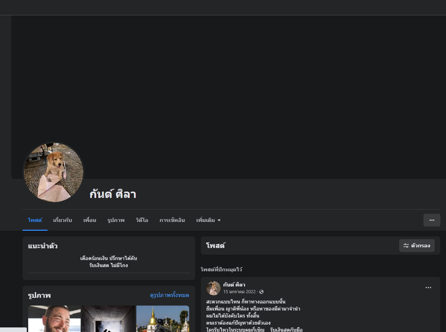This screenshot has height=332, width=446.
Task: Open the เพื่อน tab
Action: click(x=89, y=220)
